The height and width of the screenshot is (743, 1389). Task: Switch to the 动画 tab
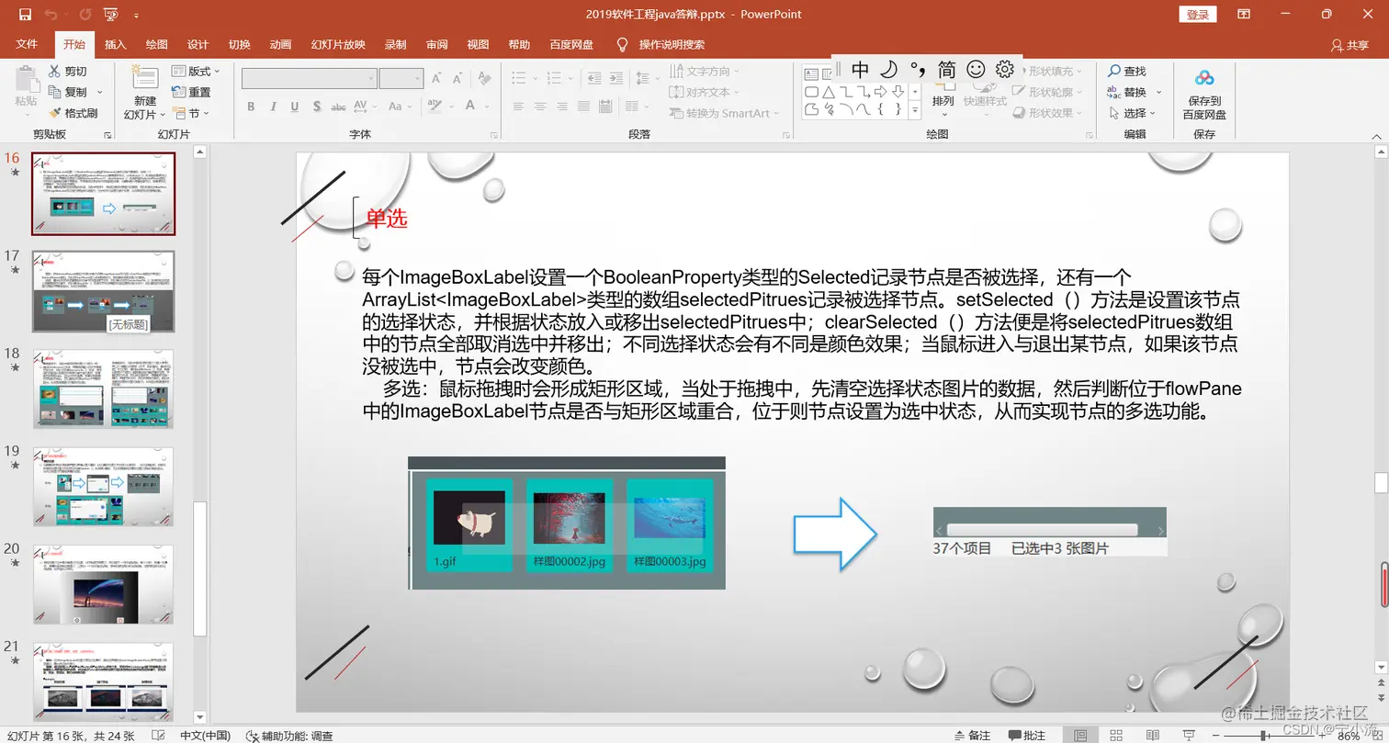(280, 44)
